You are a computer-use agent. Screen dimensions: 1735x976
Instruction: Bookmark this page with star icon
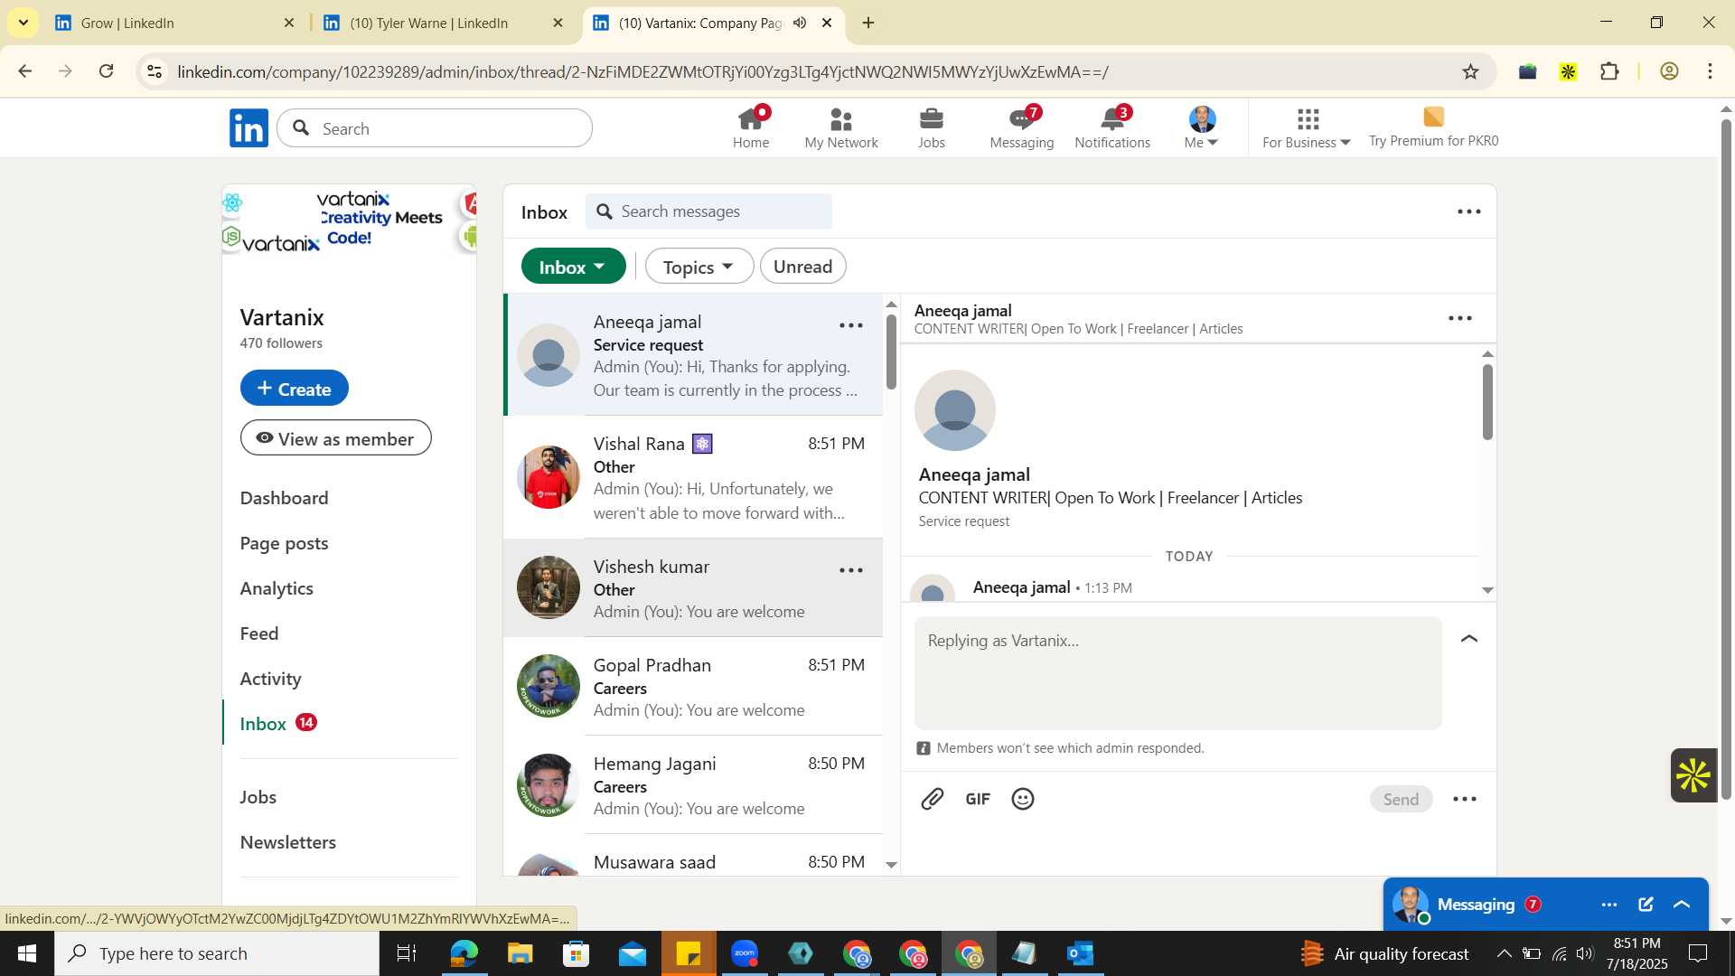pos(1471,71)
